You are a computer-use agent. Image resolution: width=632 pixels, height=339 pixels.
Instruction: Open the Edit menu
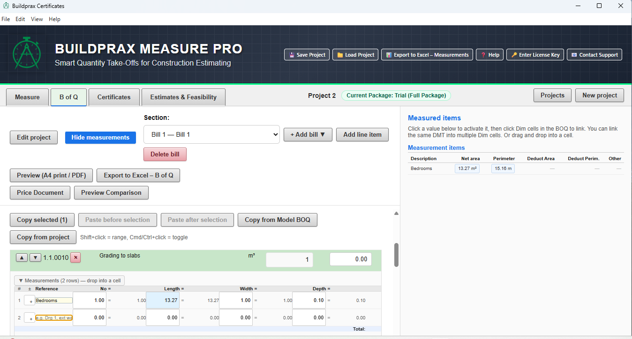[20, 19]
